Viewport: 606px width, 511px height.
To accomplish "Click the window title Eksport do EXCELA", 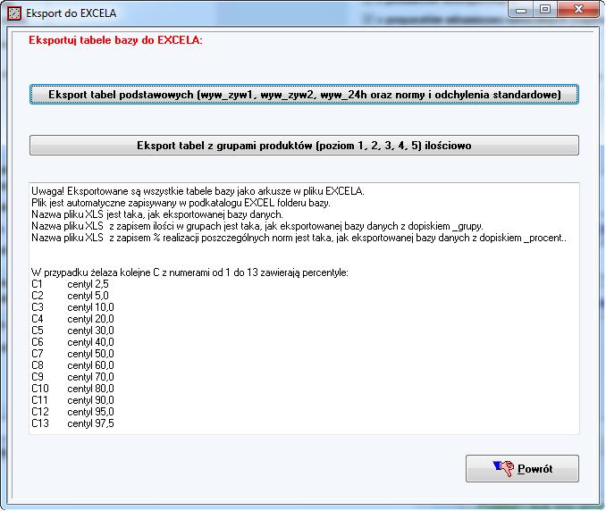I will point(72,13).
